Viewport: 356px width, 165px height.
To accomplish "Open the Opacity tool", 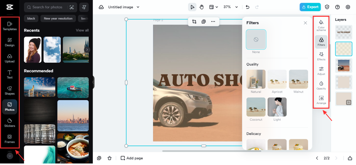I will [x=321, y=85].
